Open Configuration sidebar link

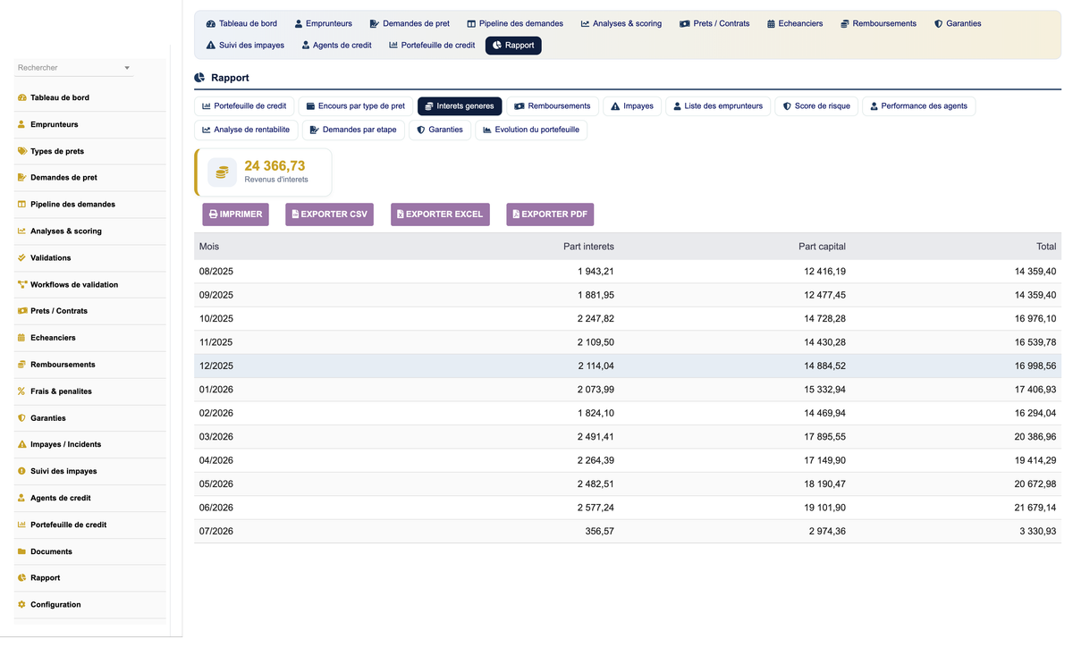[55, 605]
